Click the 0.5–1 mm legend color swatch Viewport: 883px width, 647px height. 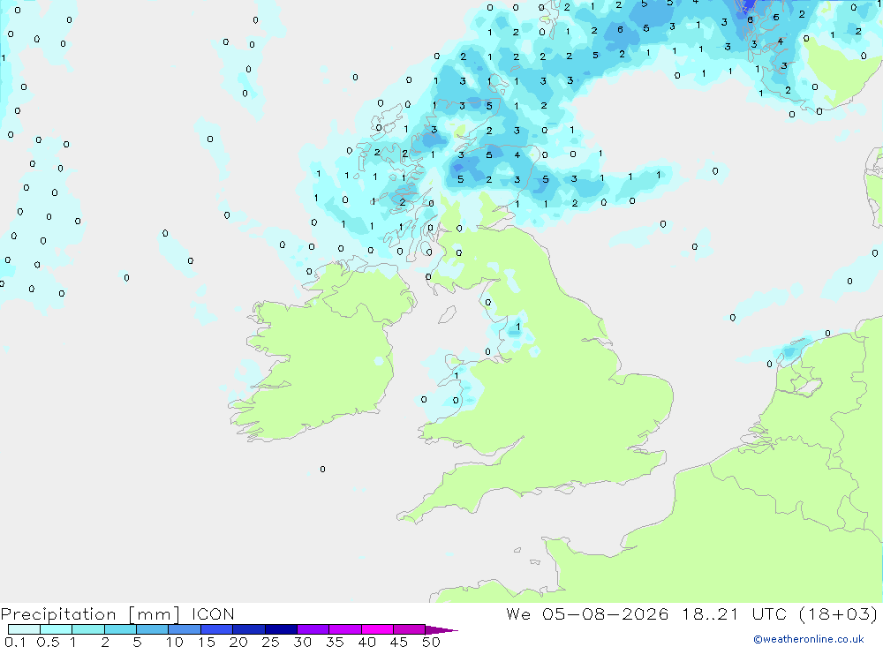pos(57,629)
